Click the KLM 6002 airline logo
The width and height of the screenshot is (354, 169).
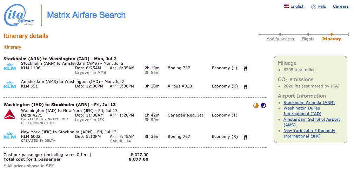click(9, 135)
